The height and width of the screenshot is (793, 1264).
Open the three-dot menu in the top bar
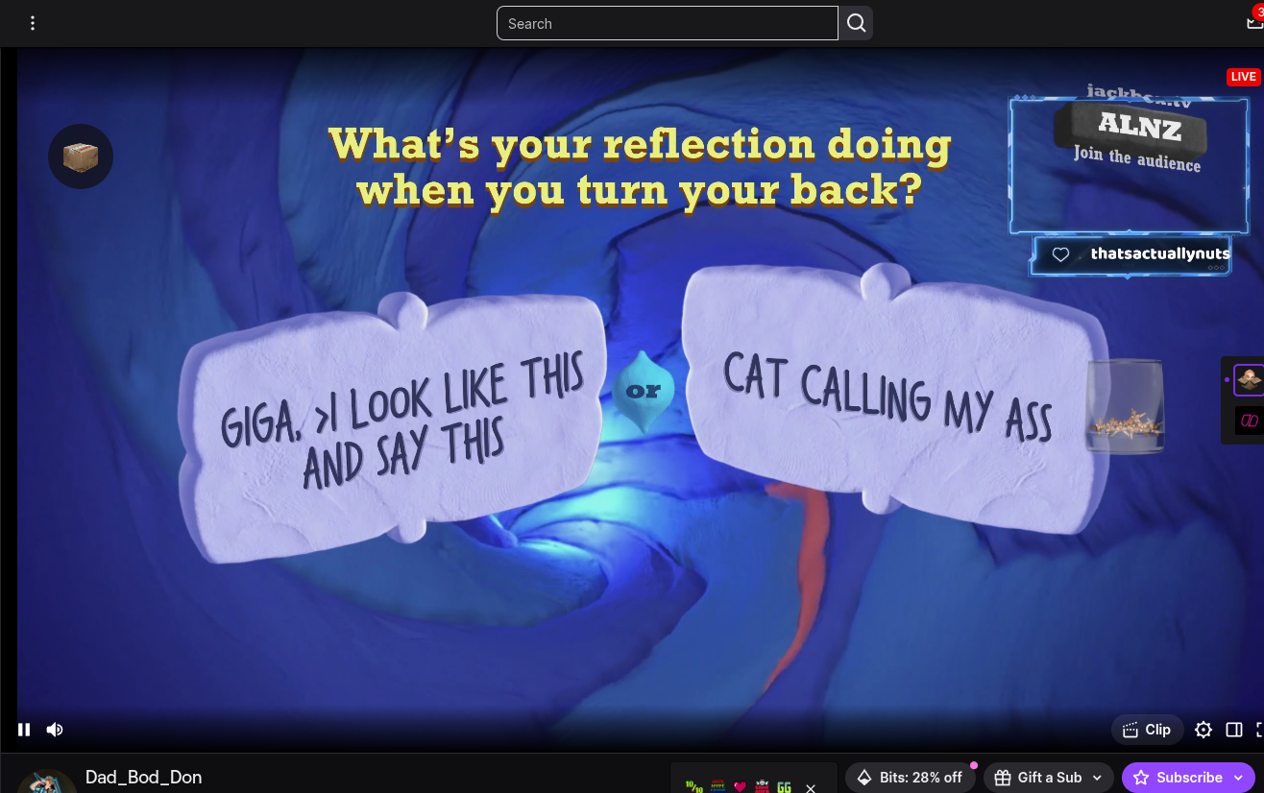(33, 23)
